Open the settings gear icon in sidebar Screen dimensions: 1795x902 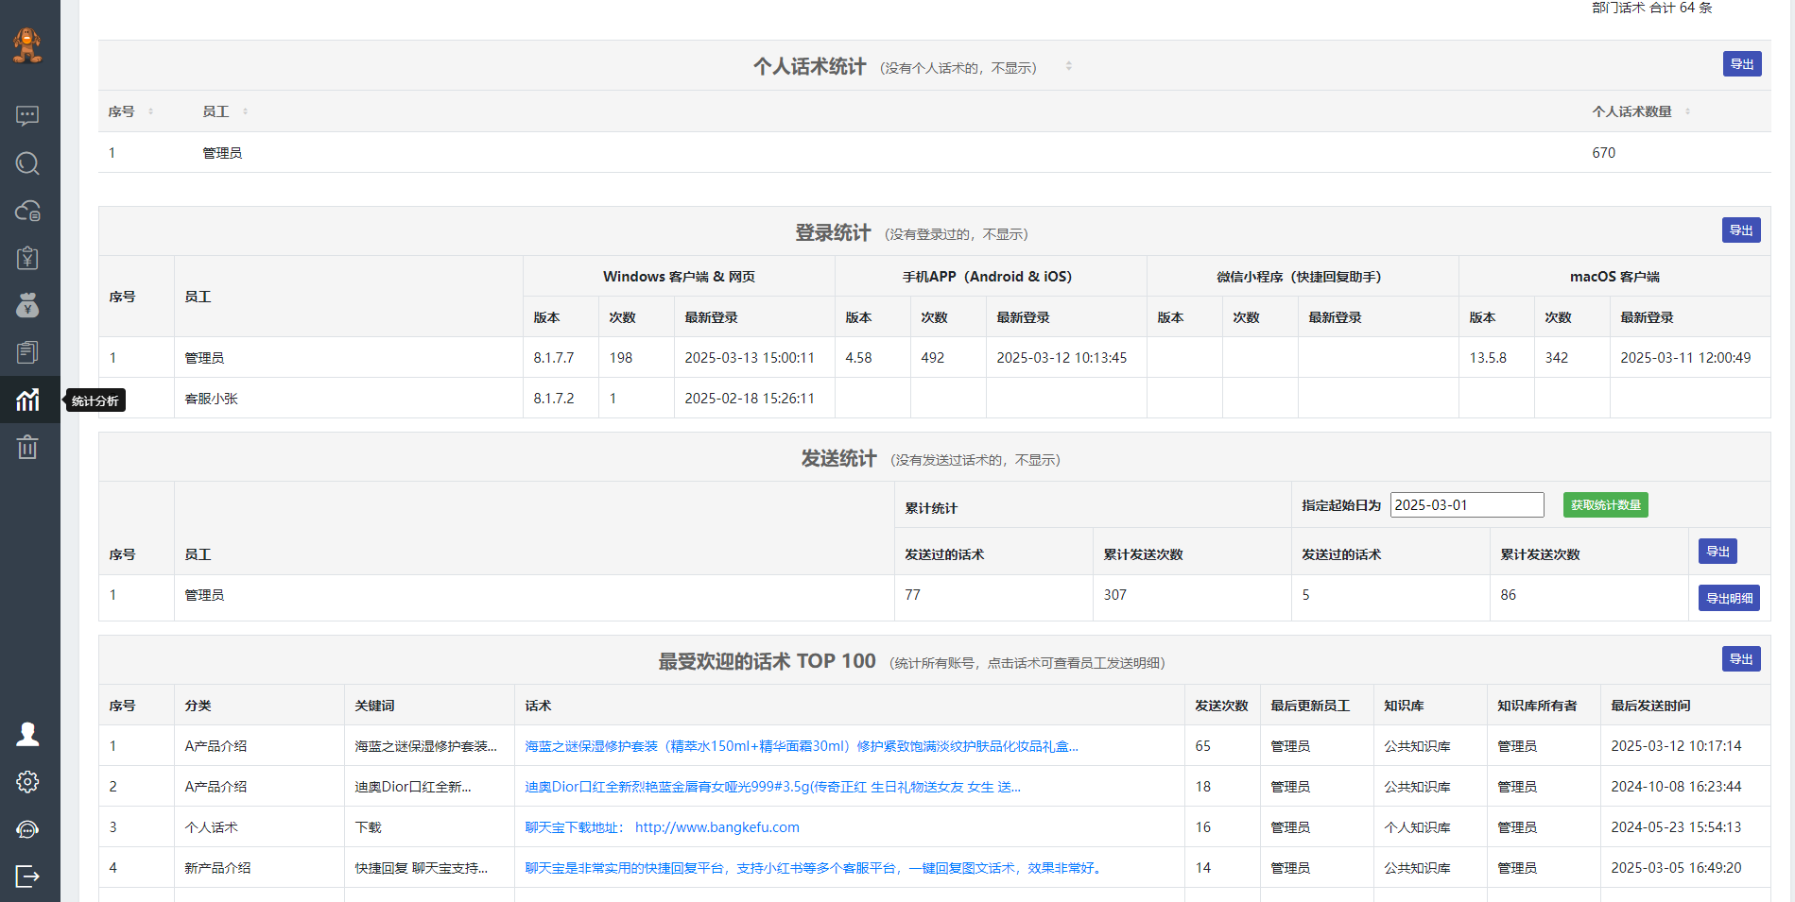tap(27, 781)
